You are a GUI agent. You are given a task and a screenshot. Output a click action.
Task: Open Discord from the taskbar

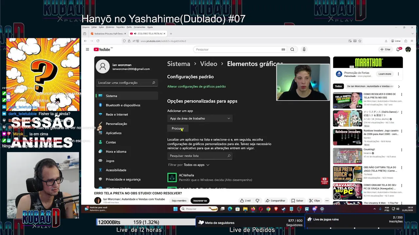coord(315,209)
